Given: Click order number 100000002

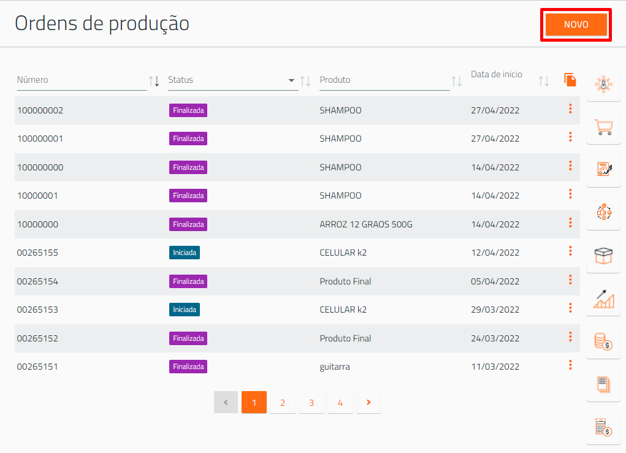Looking at the screenshot, I should [40, 110].
